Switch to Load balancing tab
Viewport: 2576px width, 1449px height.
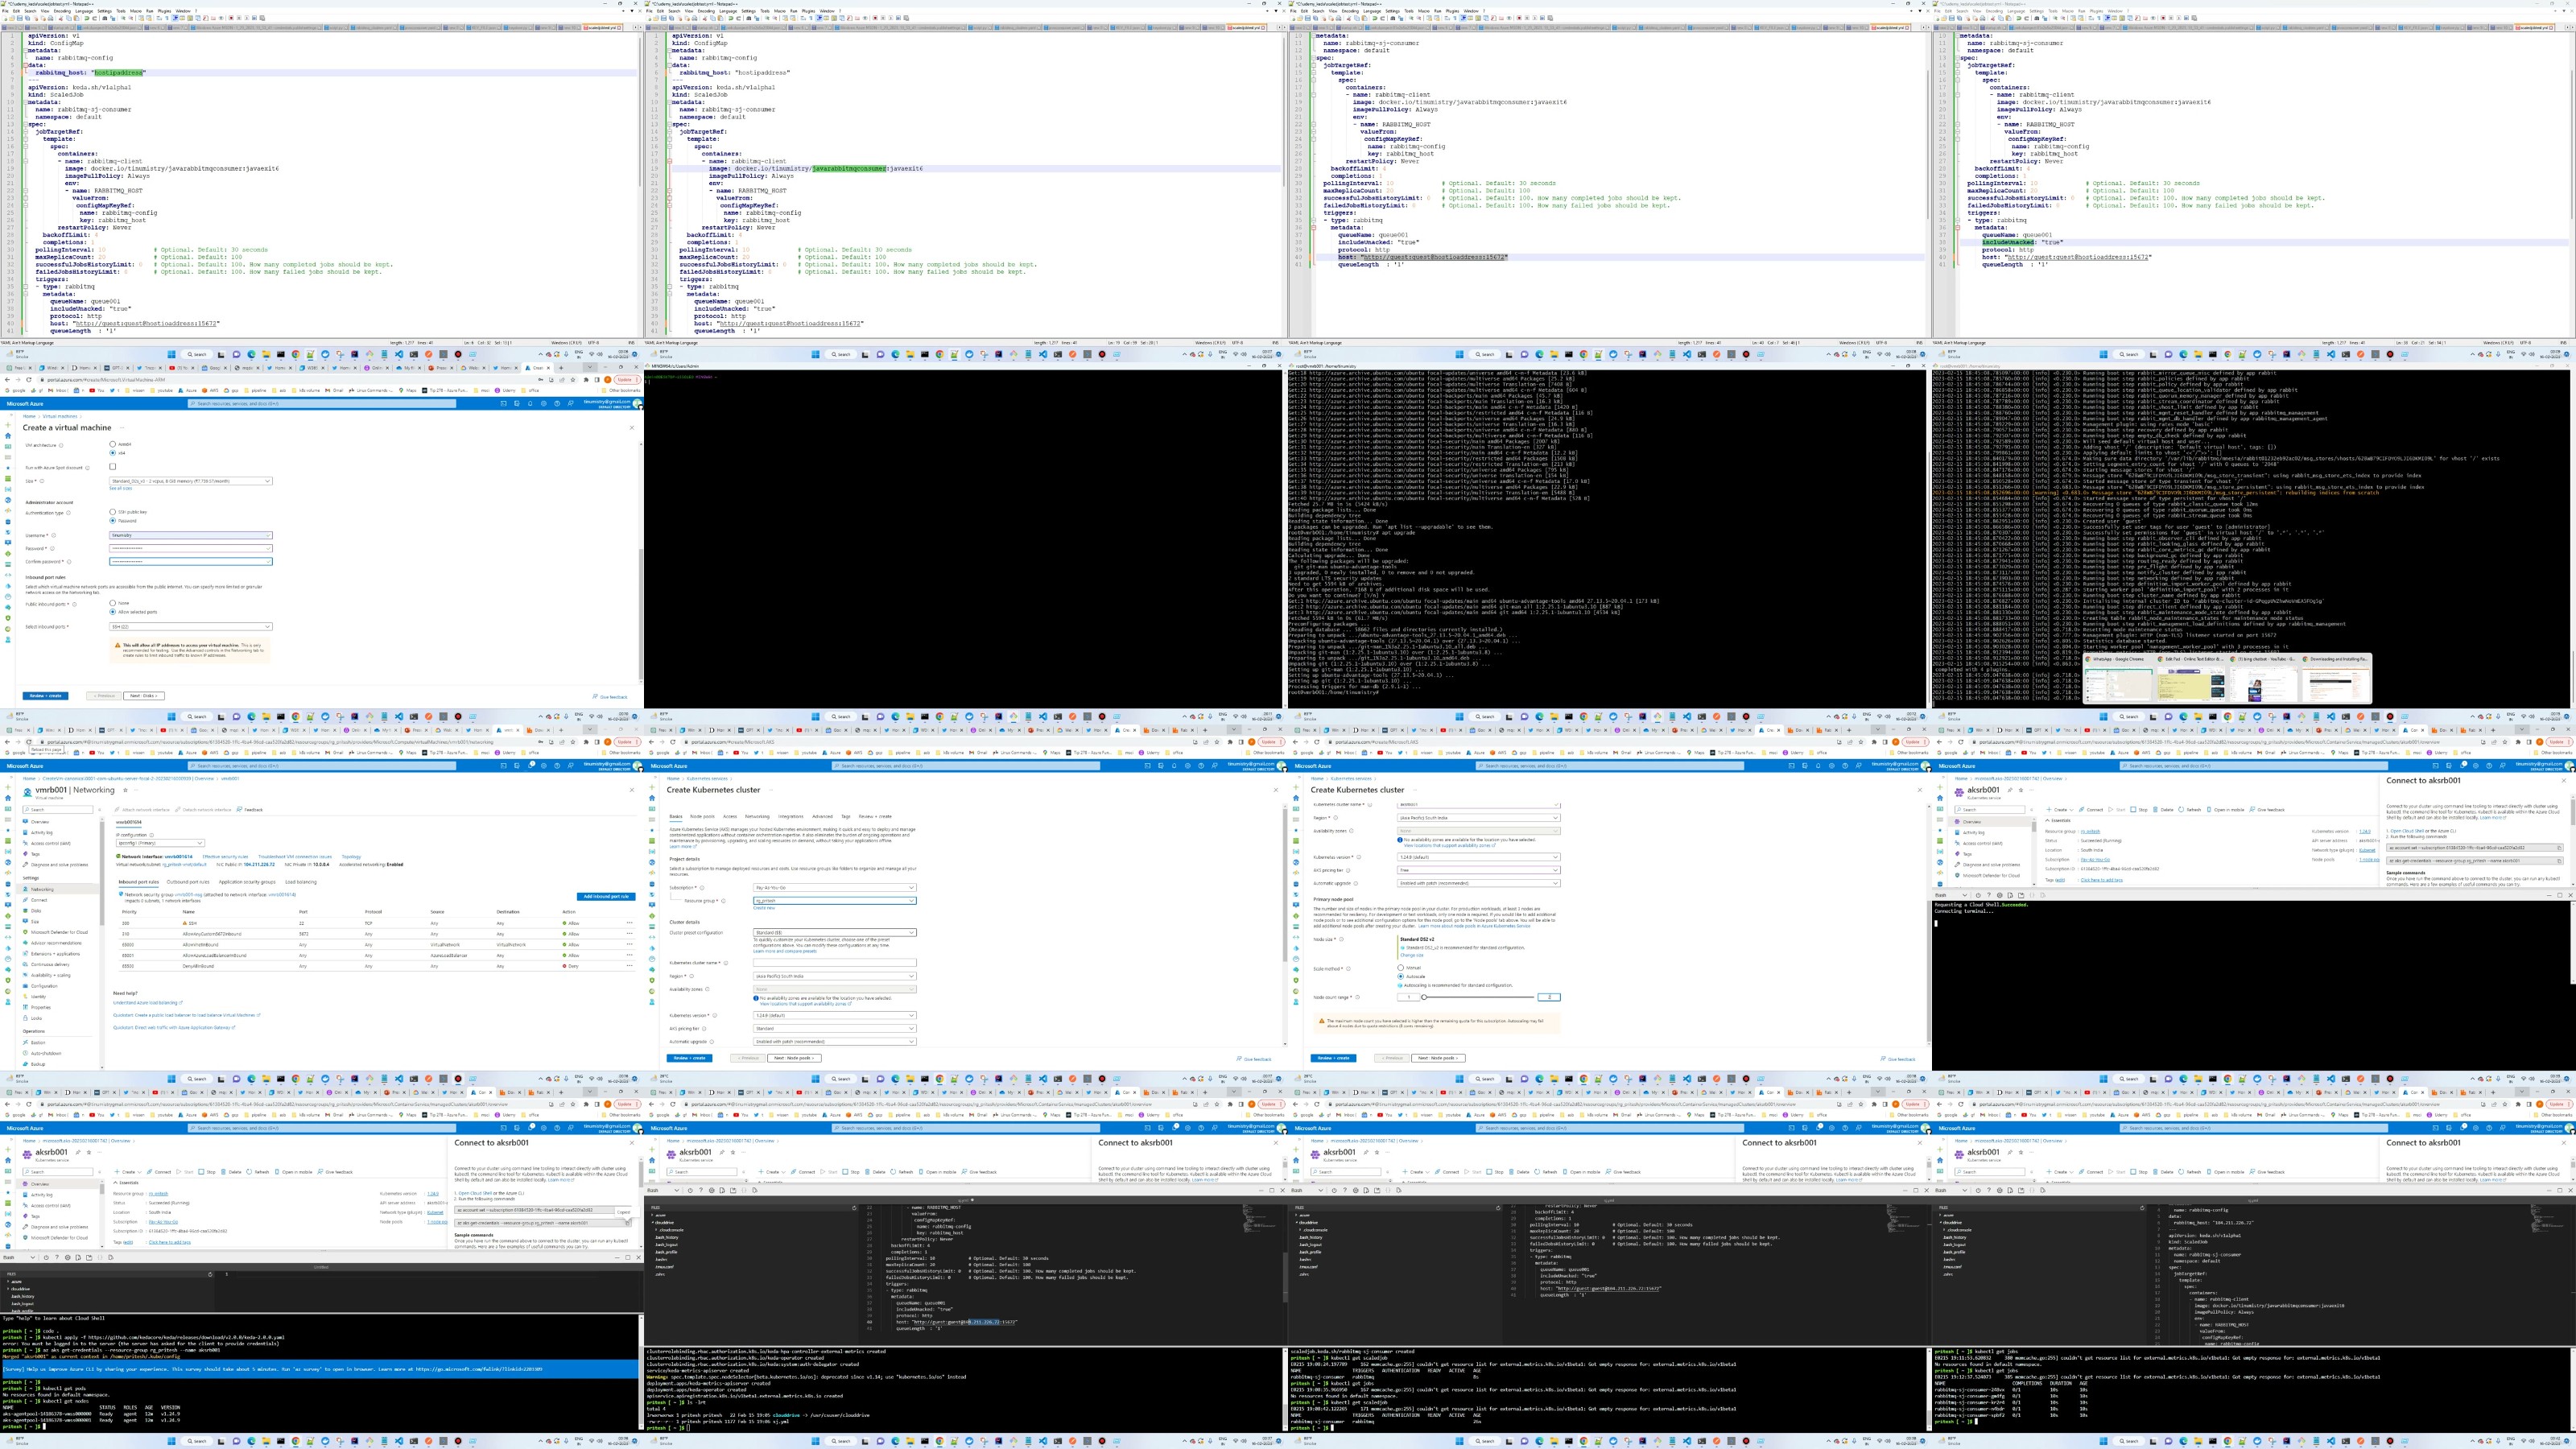(x=301, y=882)
